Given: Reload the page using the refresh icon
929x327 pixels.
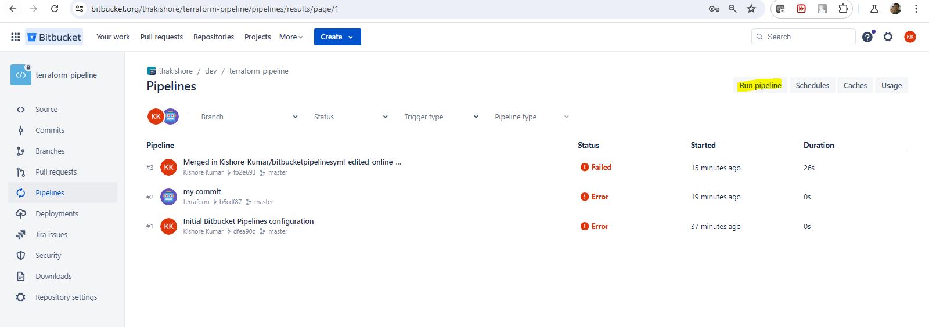Looking at the screenshot, I should 55,9.
